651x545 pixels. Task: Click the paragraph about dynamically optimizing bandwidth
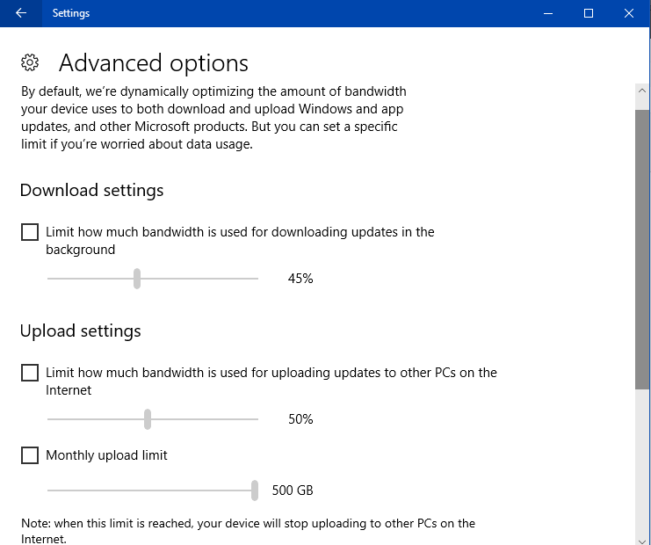point(213,118)
